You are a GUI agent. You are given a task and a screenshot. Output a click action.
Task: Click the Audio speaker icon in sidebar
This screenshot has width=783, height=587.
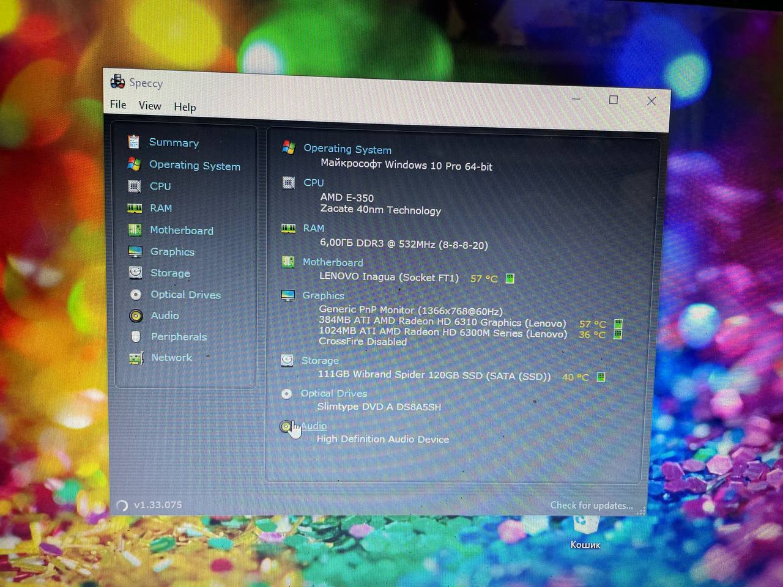pos(136,316)
